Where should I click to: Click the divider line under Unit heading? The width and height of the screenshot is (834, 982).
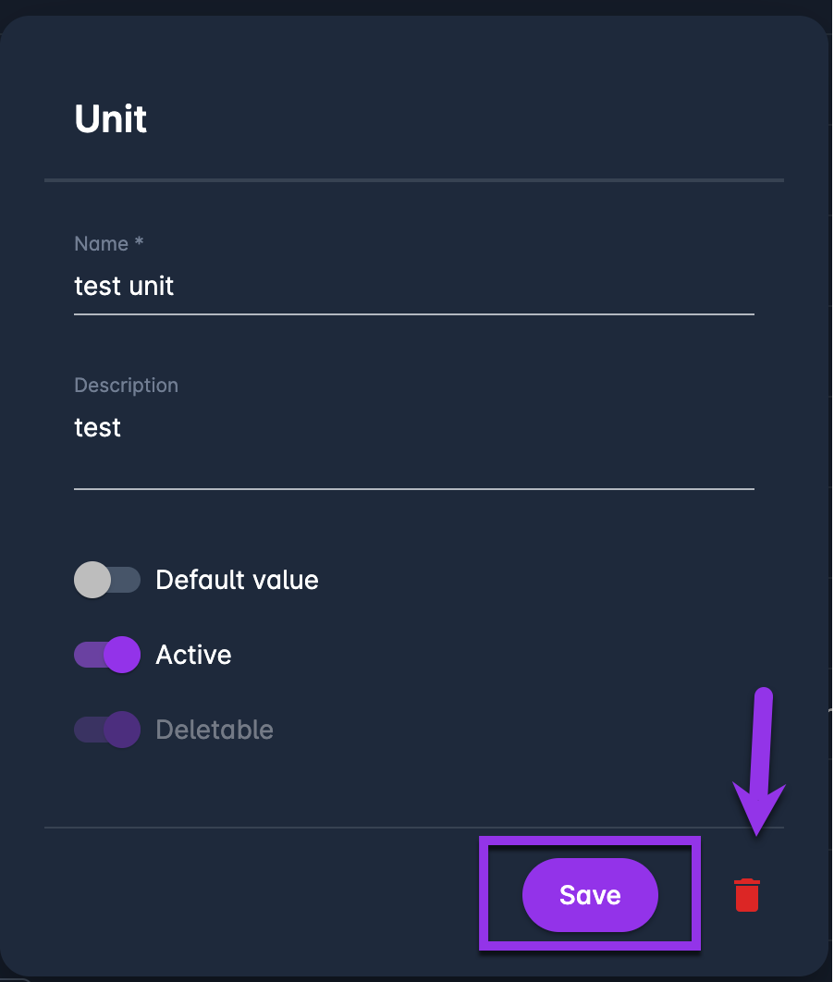click(x=413, y=179)
